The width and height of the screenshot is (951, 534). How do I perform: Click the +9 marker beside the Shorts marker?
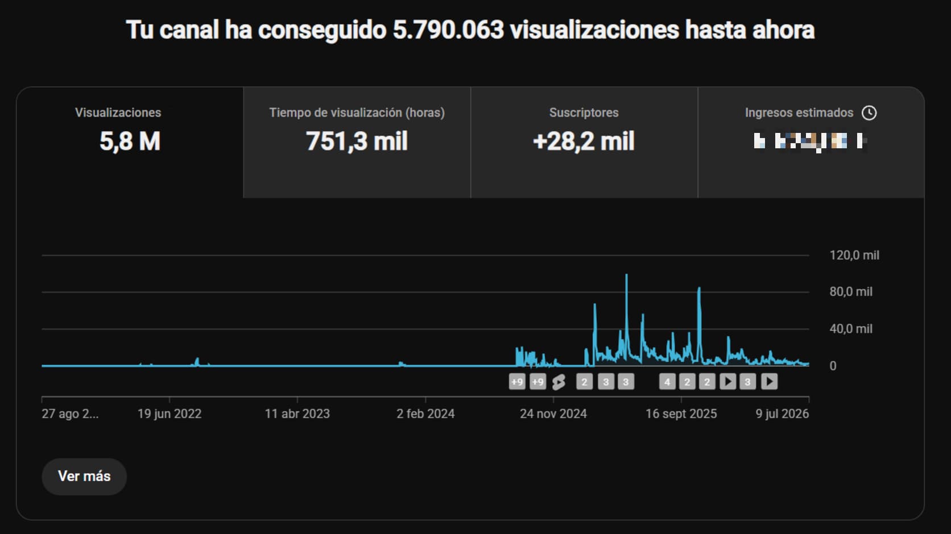click(537, 382)
